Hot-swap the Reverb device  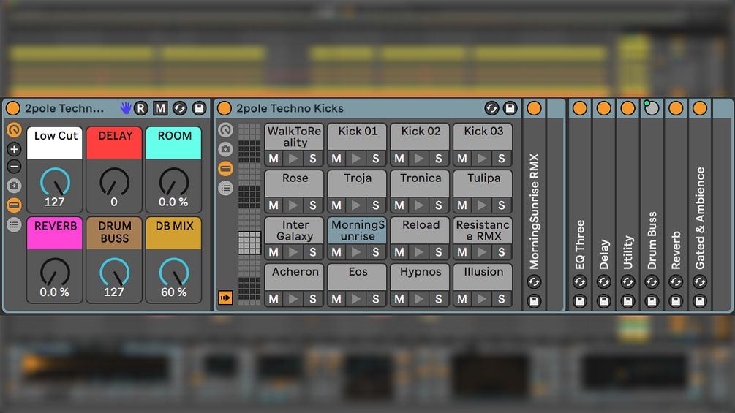coord(676,282)
